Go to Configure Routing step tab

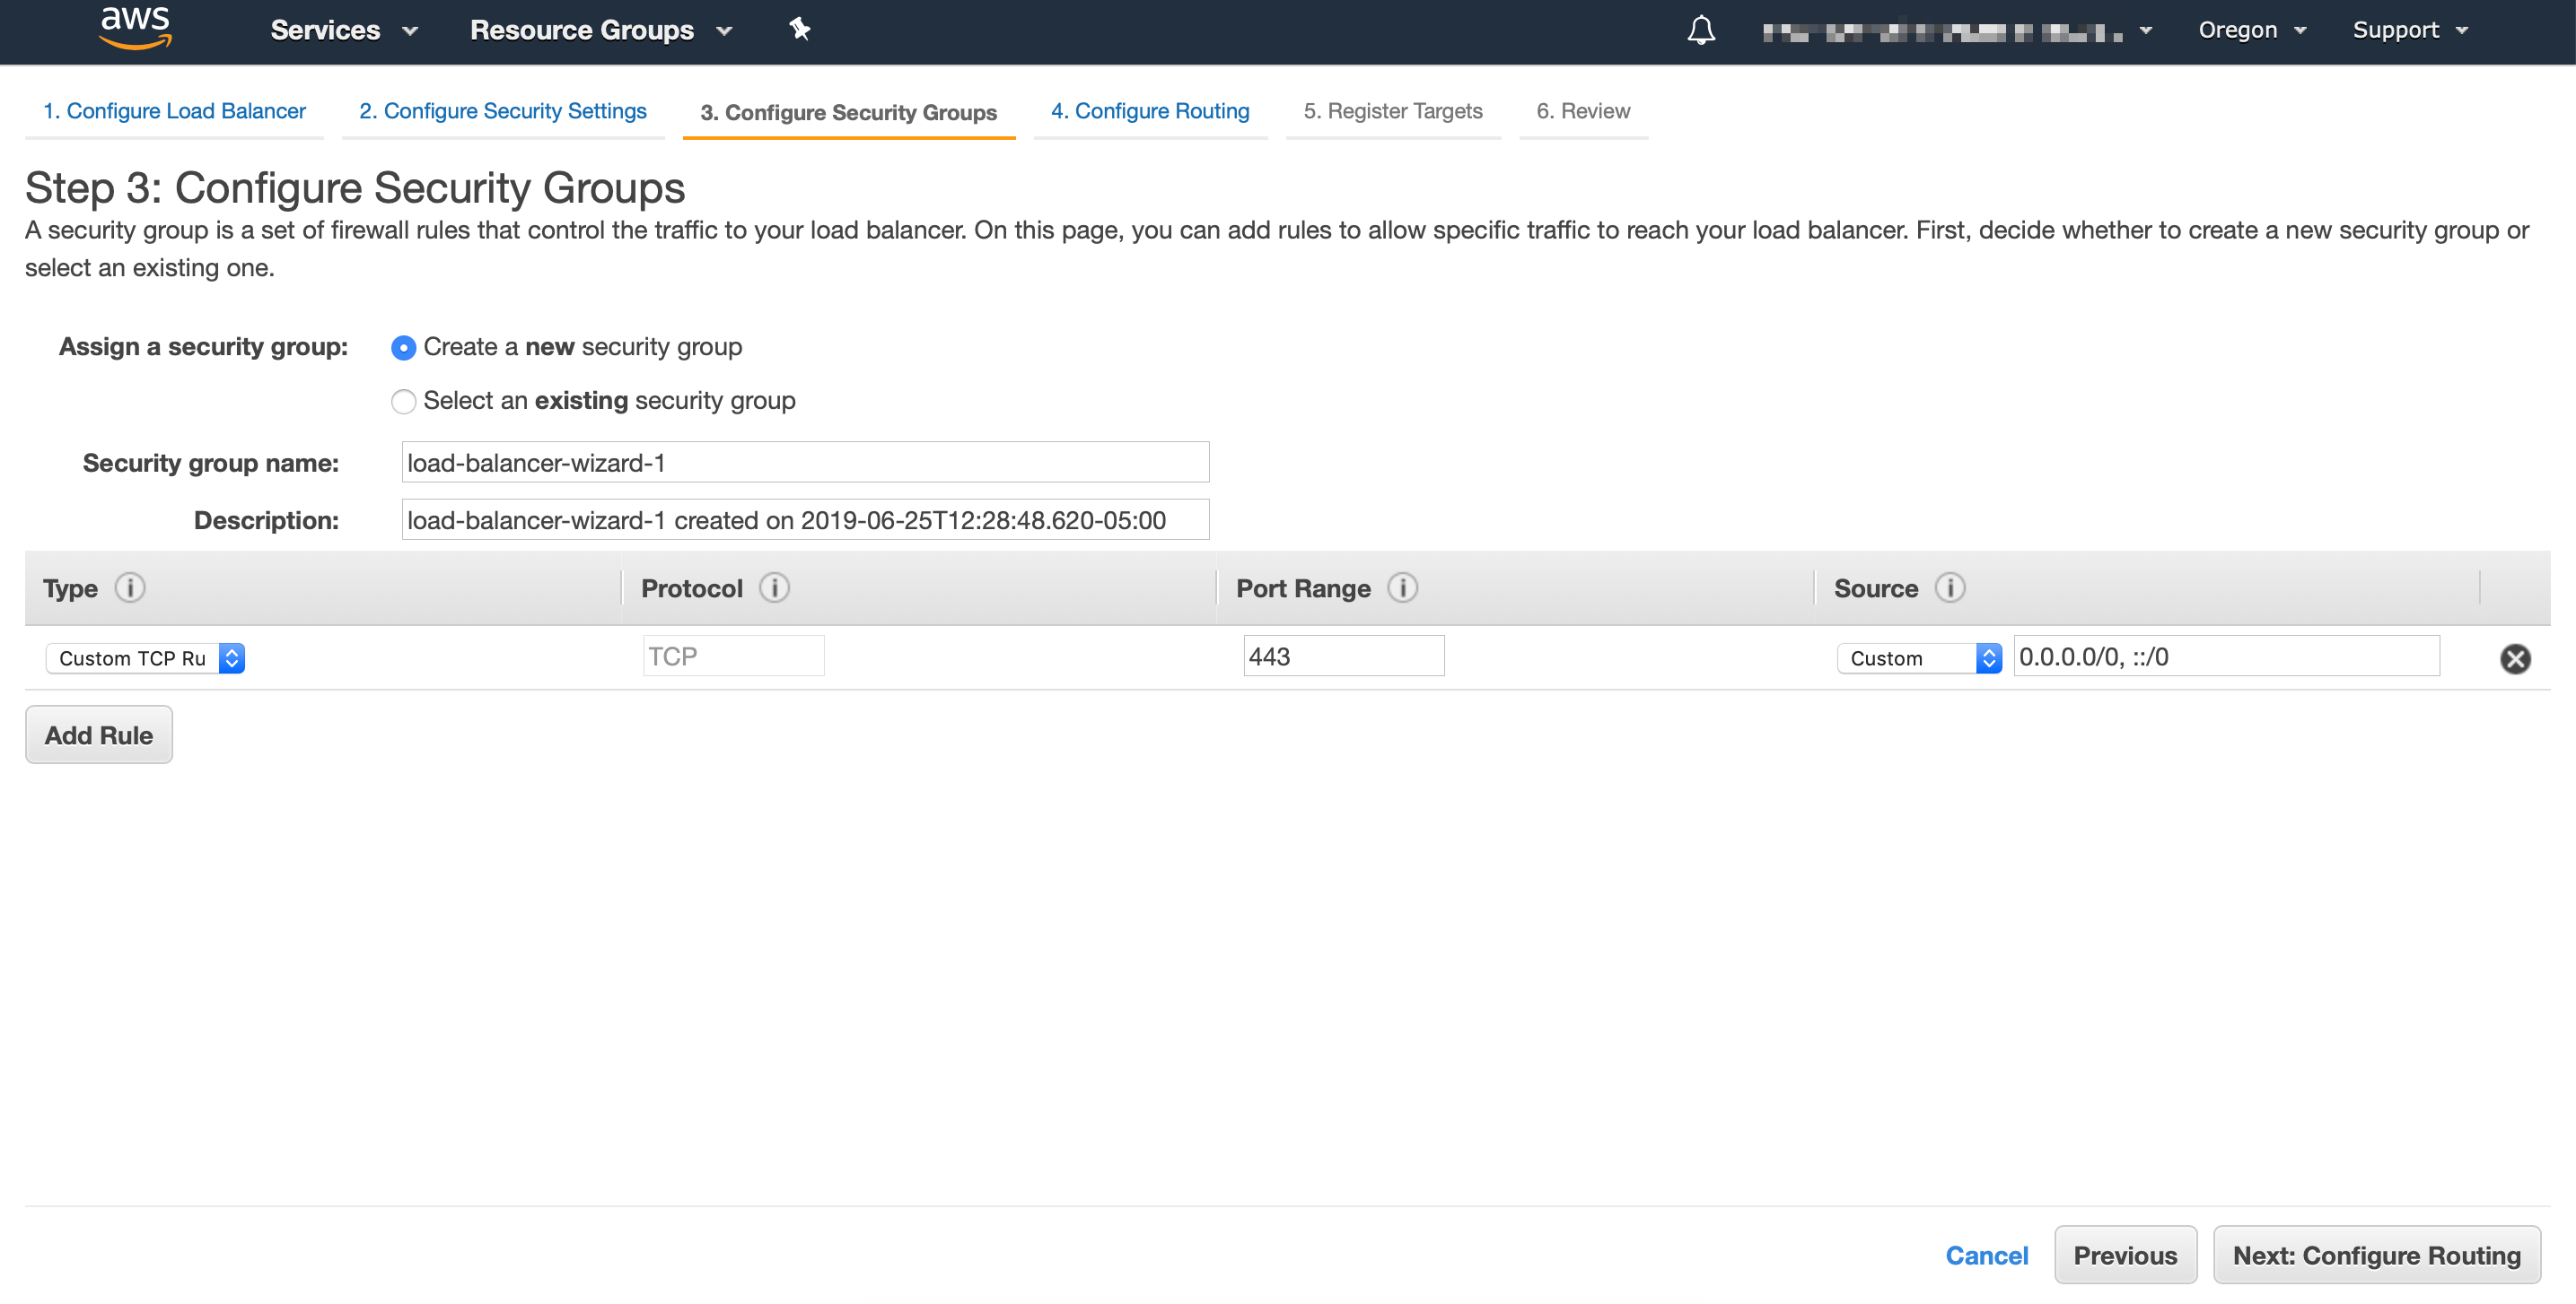pyautogui.click(x=1149, y=111)
